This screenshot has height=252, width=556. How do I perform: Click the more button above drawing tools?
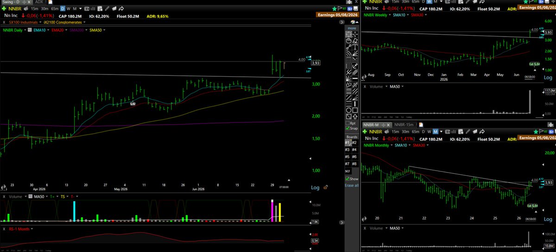point(352,28)
